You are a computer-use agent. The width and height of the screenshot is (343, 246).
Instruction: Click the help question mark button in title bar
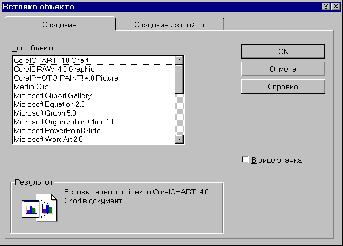325,6
